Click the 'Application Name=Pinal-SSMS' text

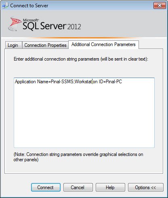click(x=44, y=82)
